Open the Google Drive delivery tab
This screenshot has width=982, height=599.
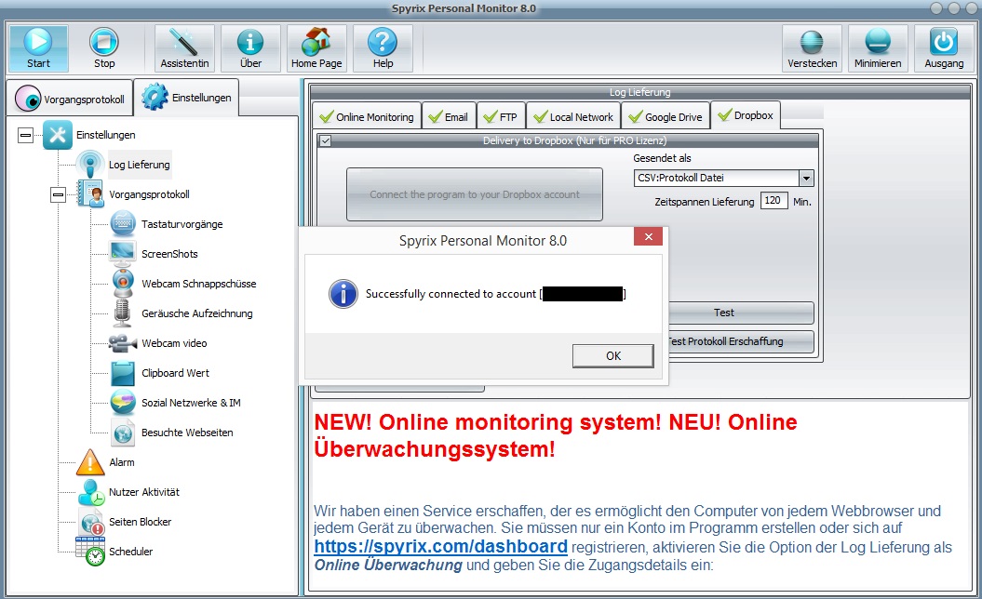pyautogui.click(x=666, y=116)
